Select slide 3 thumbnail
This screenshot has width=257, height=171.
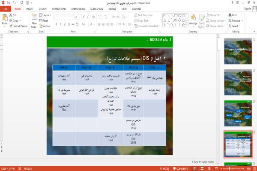(238, 113)
